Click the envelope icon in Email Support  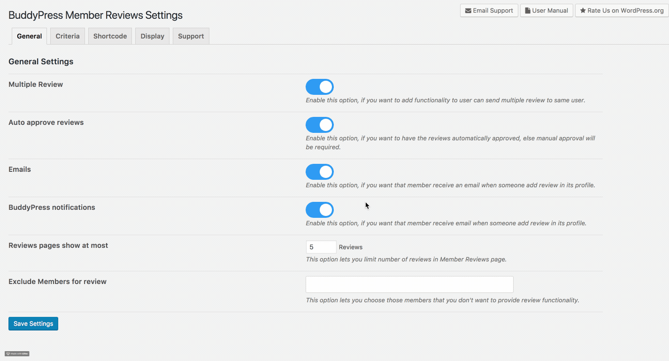(x=468, y=10)
